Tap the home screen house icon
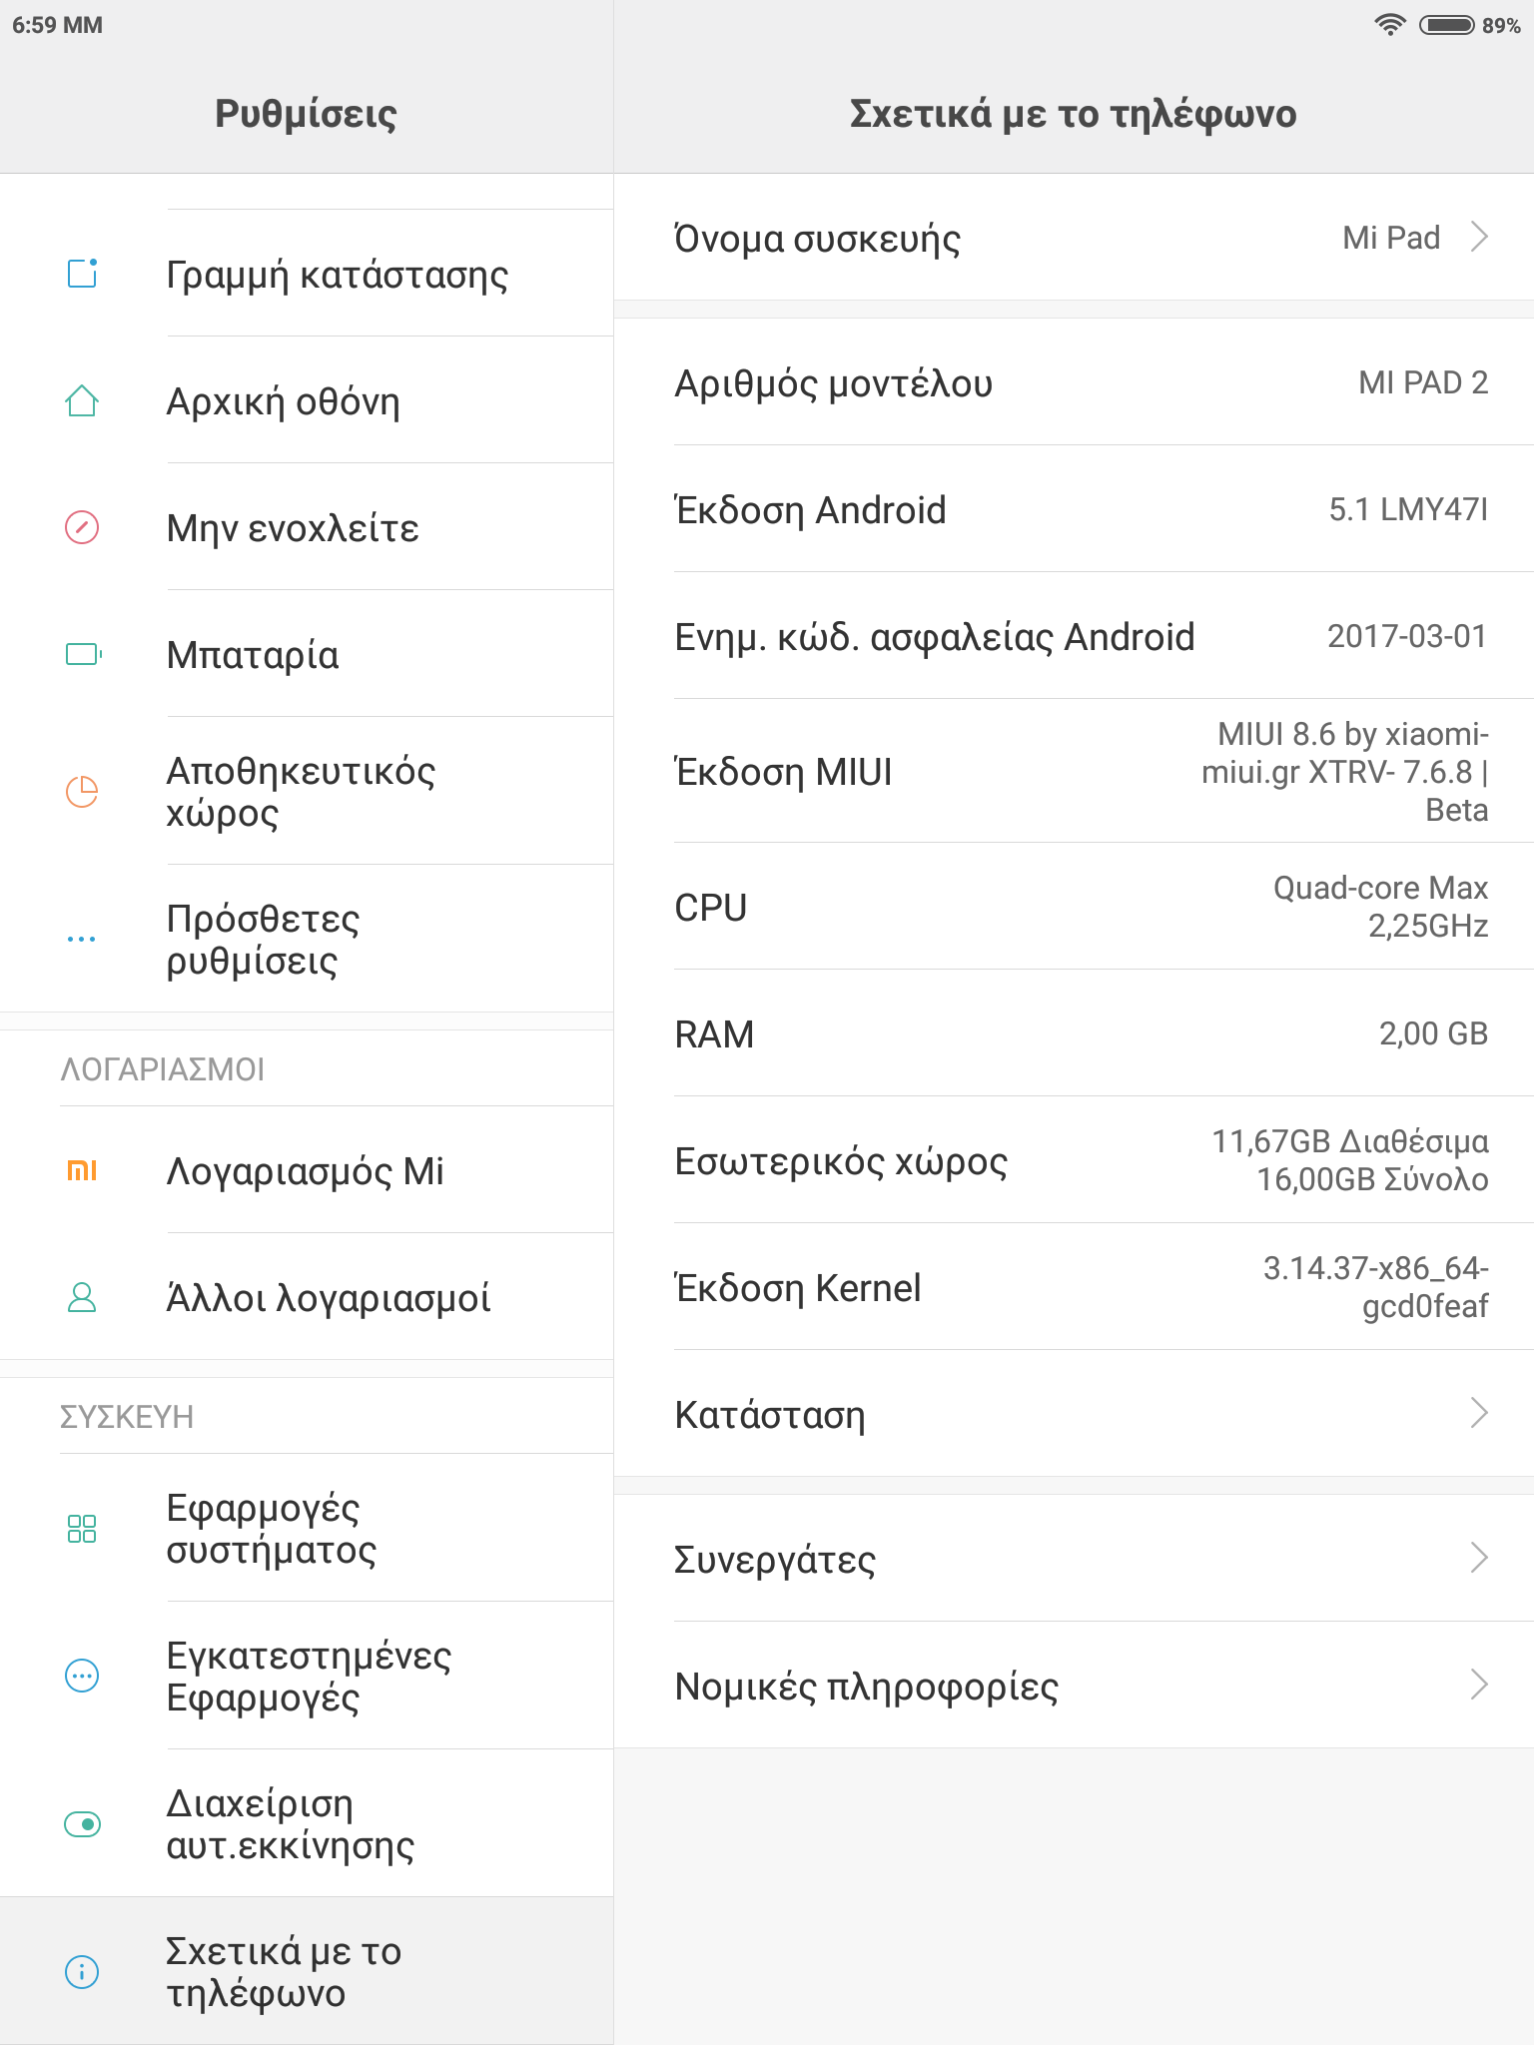The image size is (1534, 2045). click(x=82, y=401)
